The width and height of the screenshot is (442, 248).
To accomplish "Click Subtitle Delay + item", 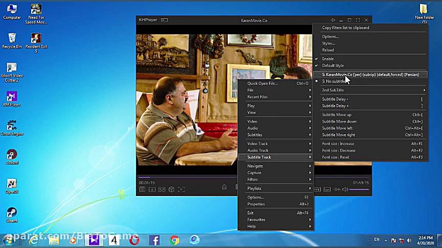I will [370, 106].
